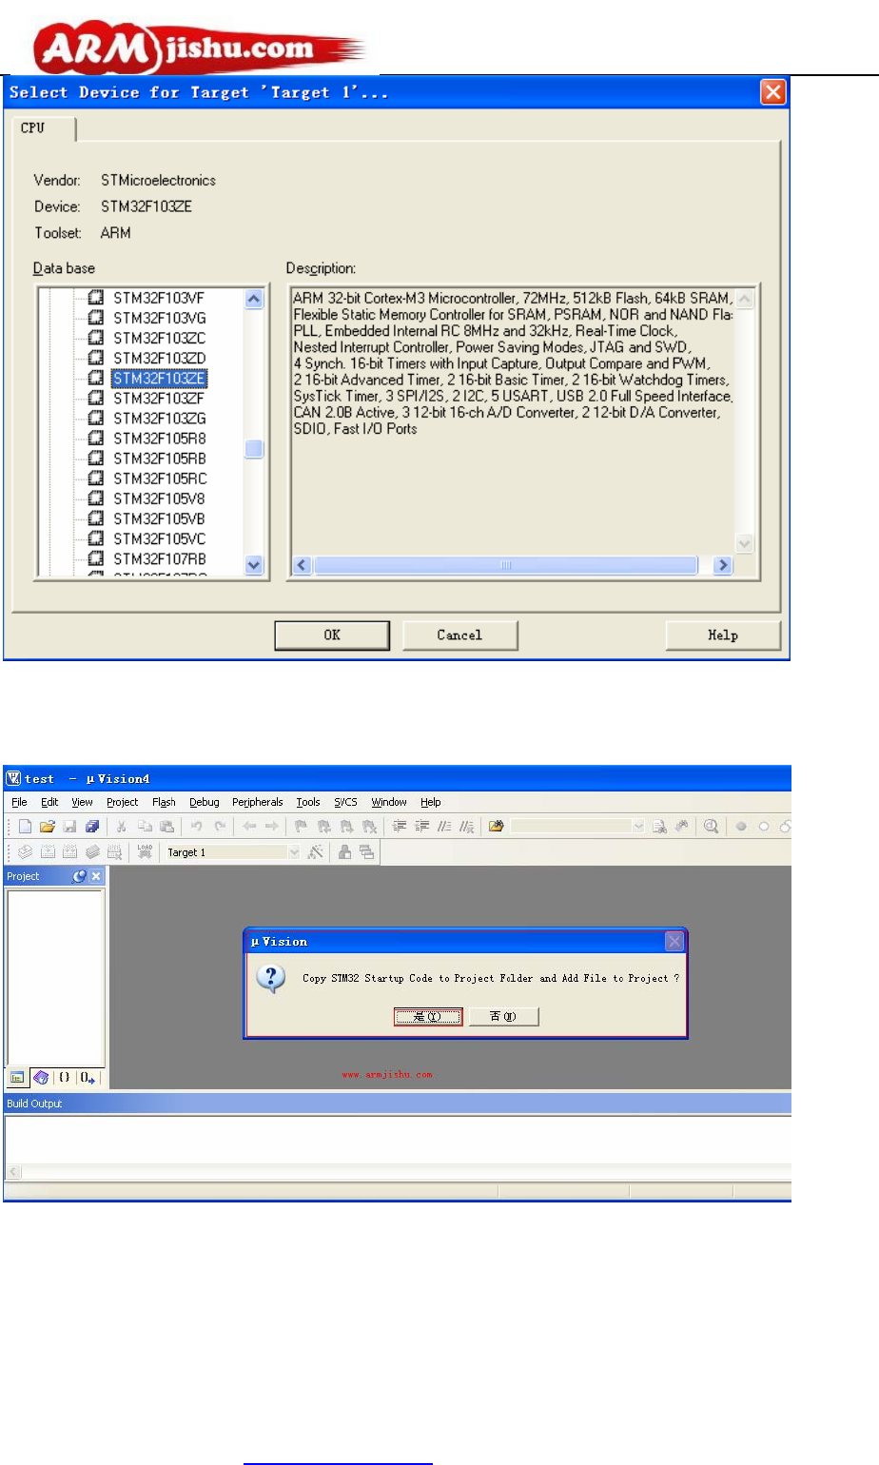The width and height of the screenshot is (879, 1465).
Task: Open the Manage Components icon beside Target Options
Action: point(344,852)
